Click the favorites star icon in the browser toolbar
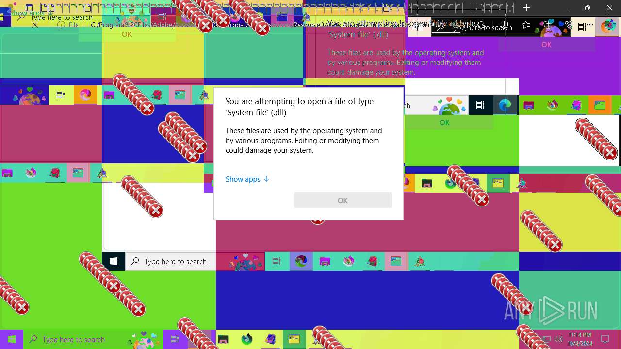The image size is (621, 349). click(526, 25)
